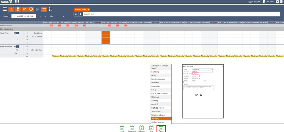Save the Lägg till annan dialog
284x132 pixels.
[x=196, y=95]
